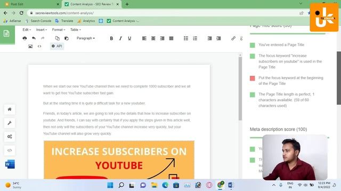Open the Analytics bookmark
The width and height of the screenshot is (341, 191).
tap(86, 21)
